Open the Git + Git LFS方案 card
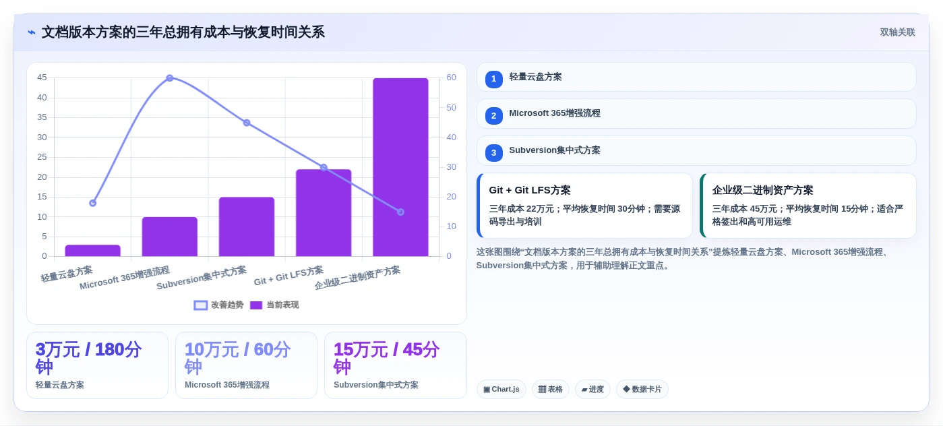Viewport: 943px width, 426px height. pyautogui.click(x=584, y=206)
